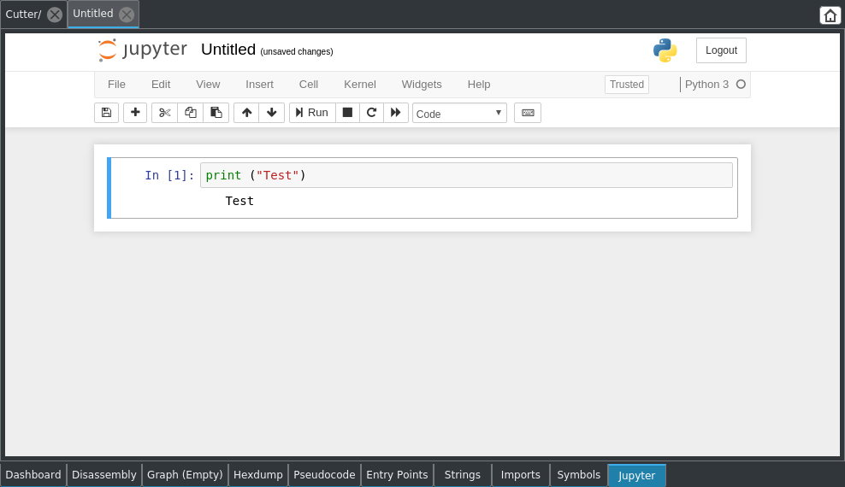Copy selected cells icon
Viewport: 845px width, 487px height.
pos(190,113)
